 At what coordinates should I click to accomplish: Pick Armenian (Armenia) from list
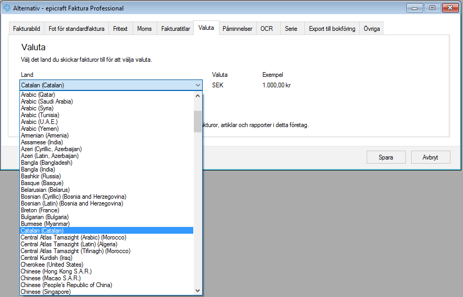pos(107,135)
